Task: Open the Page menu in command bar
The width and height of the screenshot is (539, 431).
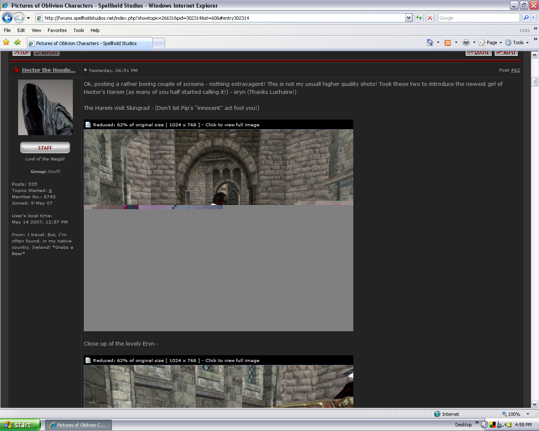Action: click(491, 43)
